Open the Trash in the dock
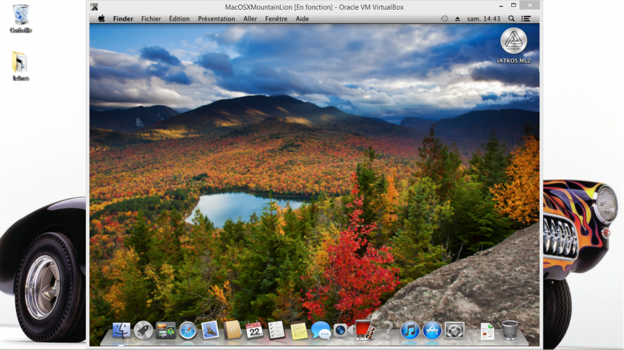This screenshot has width=624, height=350. (509, 331)
